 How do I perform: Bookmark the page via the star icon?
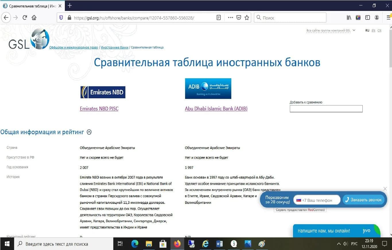pos(247,17)
